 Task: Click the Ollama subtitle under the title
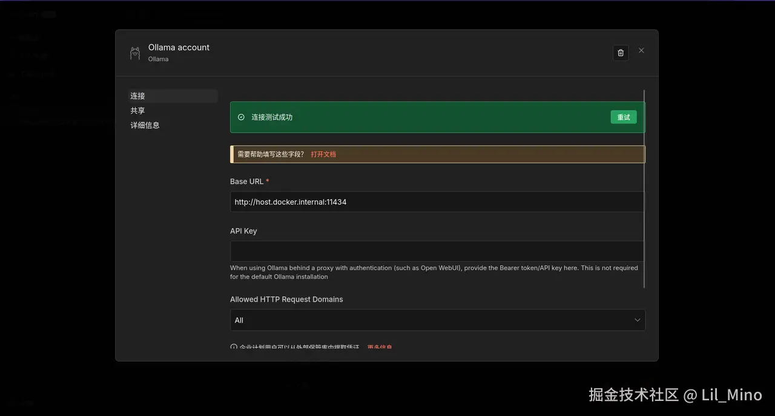pos(158,59)
